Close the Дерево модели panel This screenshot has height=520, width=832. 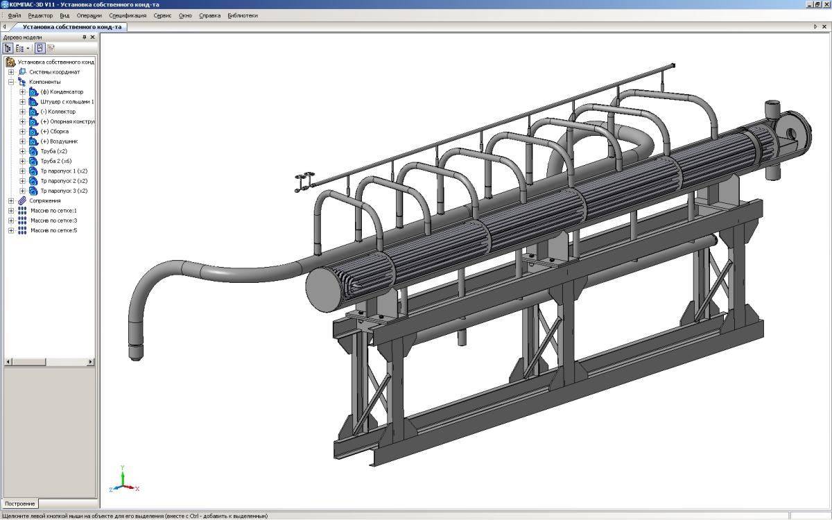coord(93,37)
